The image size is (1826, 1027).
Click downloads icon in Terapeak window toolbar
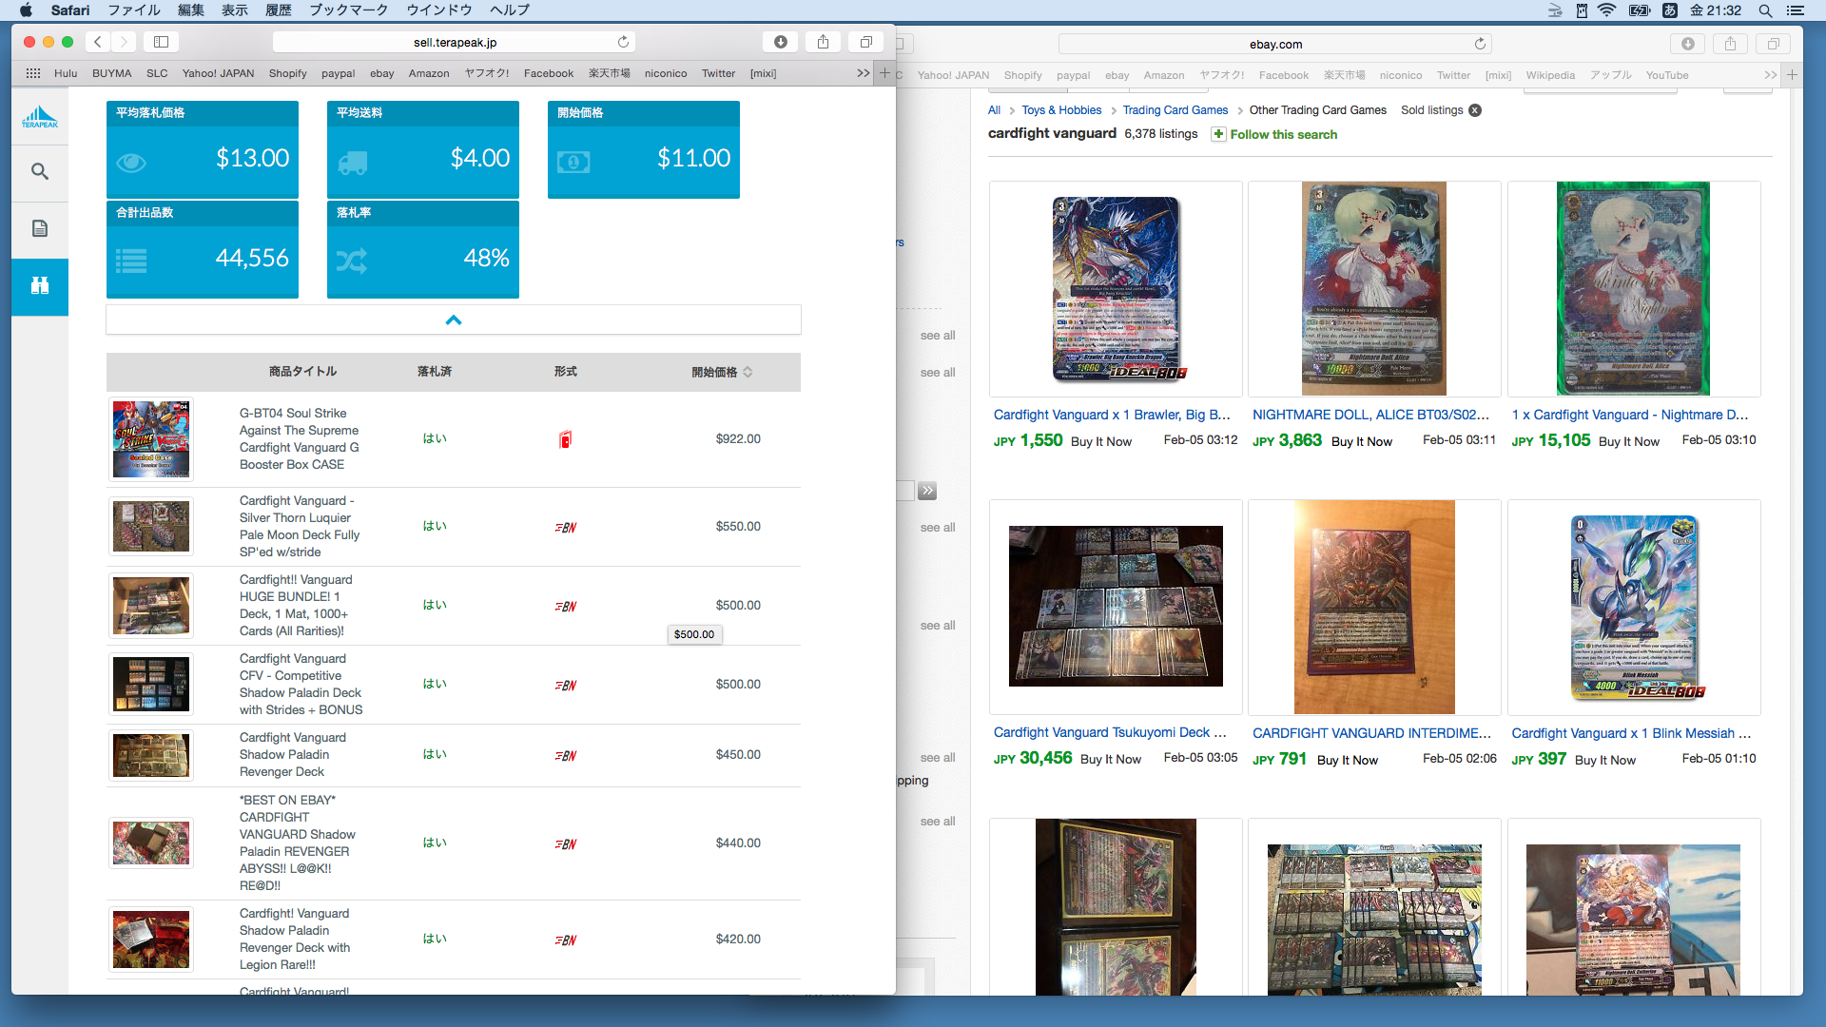click(780, 42)
